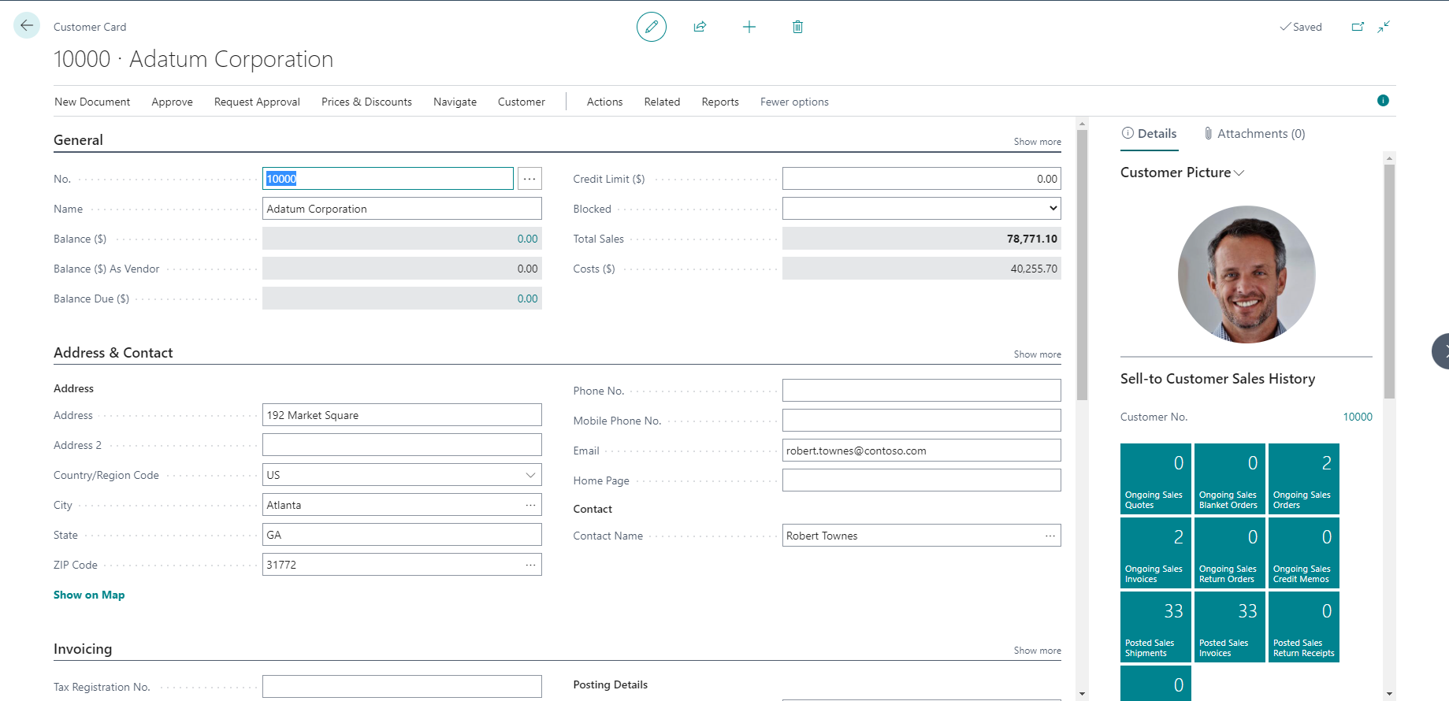Click the factbox pane vertical scrollbar

click(x=1389, y=281)
